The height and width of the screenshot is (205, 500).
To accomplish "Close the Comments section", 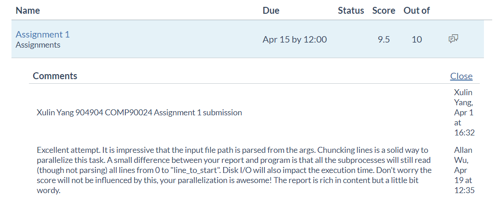I will (461, 76).
